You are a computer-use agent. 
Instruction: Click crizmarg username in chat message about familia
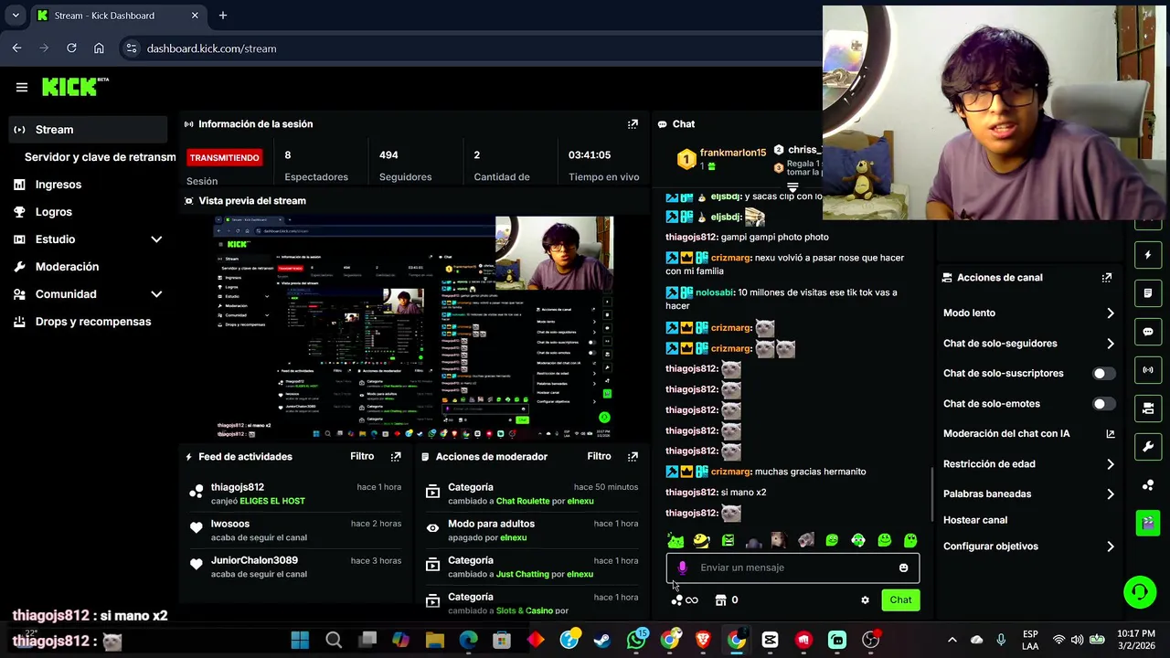click(x=730, y=258)
